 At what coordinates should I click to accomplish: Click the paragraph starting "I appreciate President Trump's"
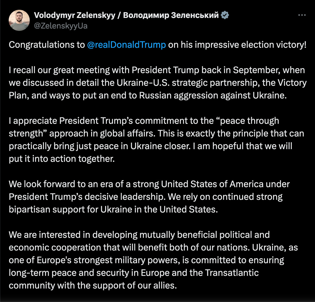pyautogui.click(x=156, y=140)
